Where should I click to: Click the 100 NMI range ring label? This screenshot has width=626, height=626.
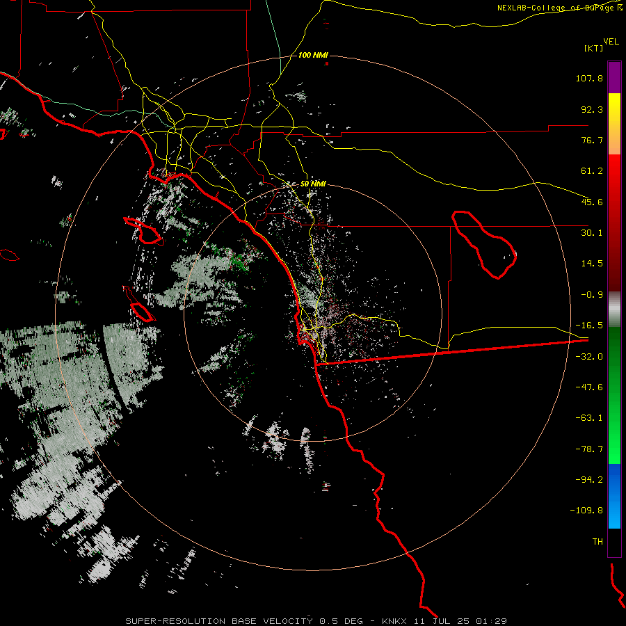pyautogui.click(x=313, y=55)
